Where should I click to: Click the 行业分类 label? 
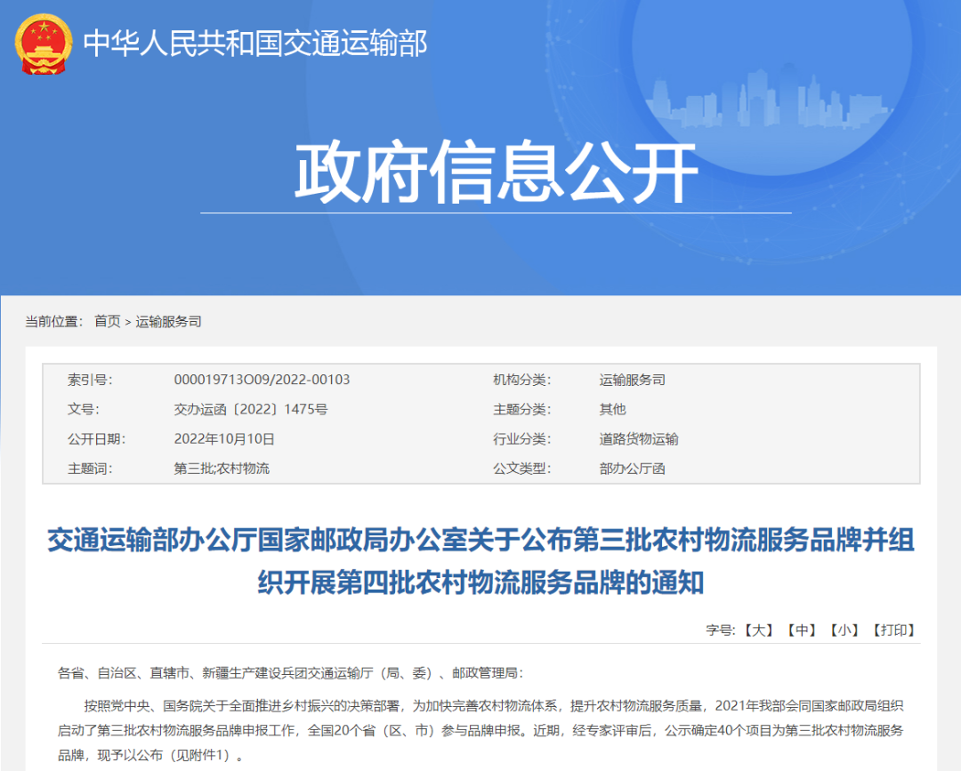522,439
